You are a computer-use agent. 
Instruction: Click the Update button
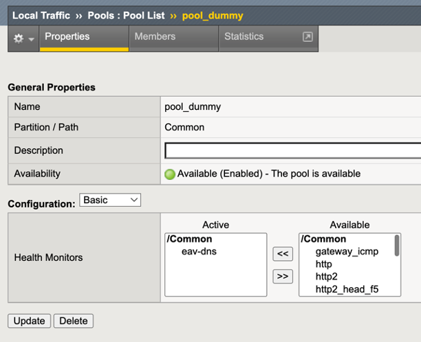coord(29,321)
